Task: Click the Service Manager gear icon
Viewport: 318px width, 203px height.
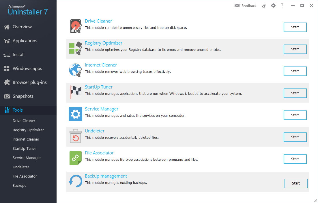Action: point(75,114)
